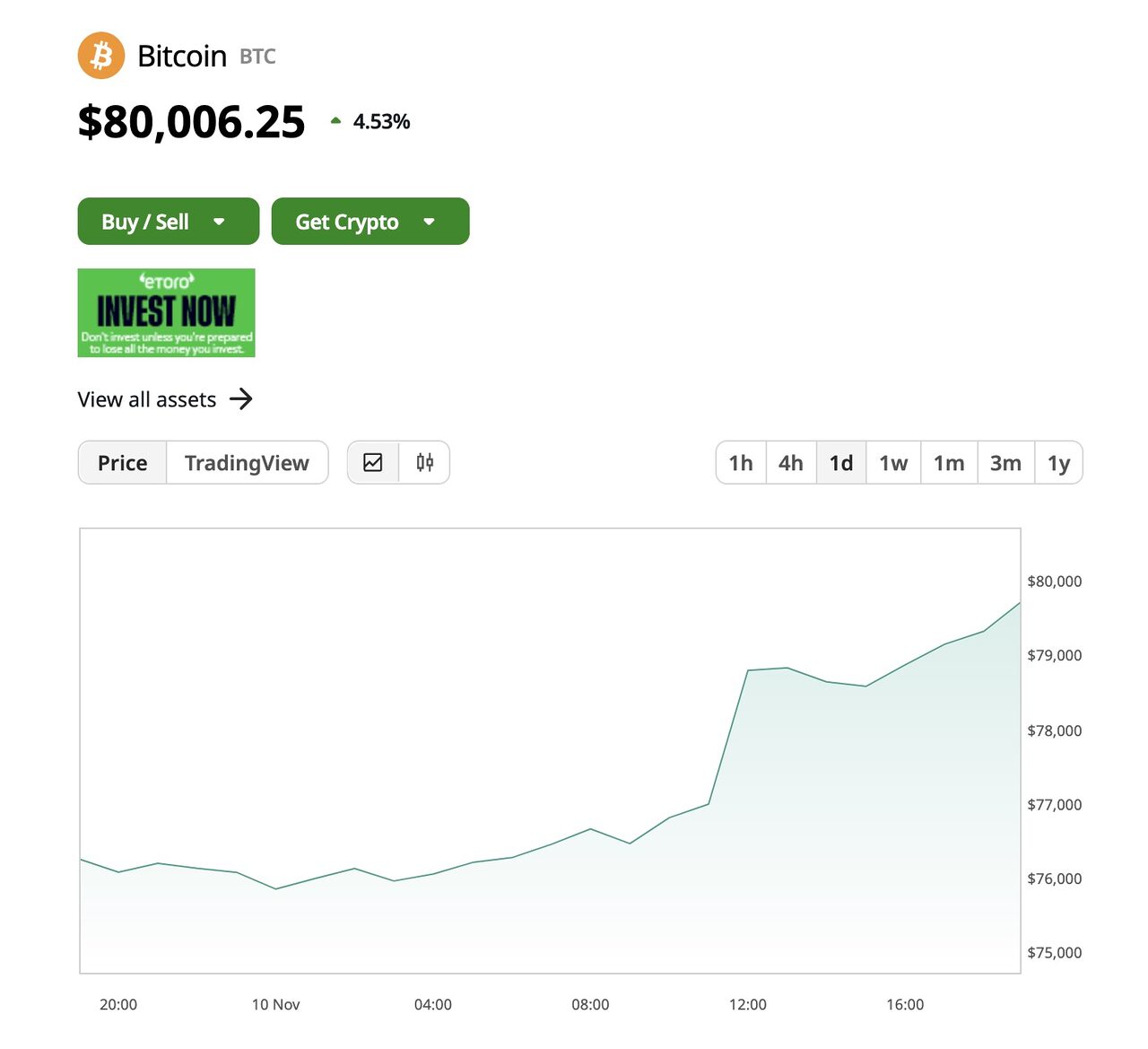Click the $76,000 y-axis label

tap(1055, 879)
